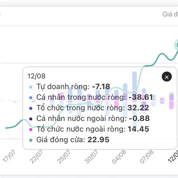
Task: Click the Giá đ... label at top right
Action: pyautogui.click(x=170, y=14)
